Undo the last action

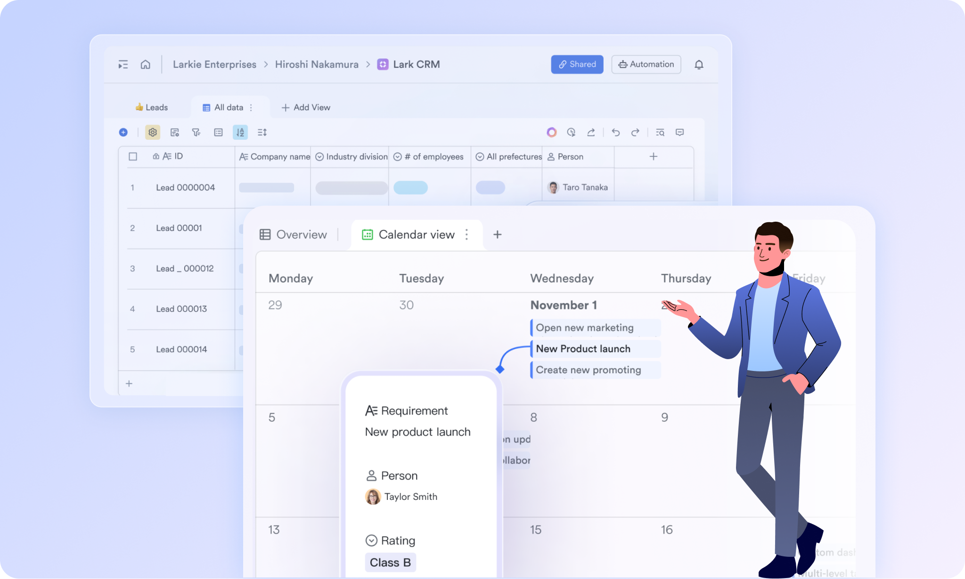click(616, 132)
